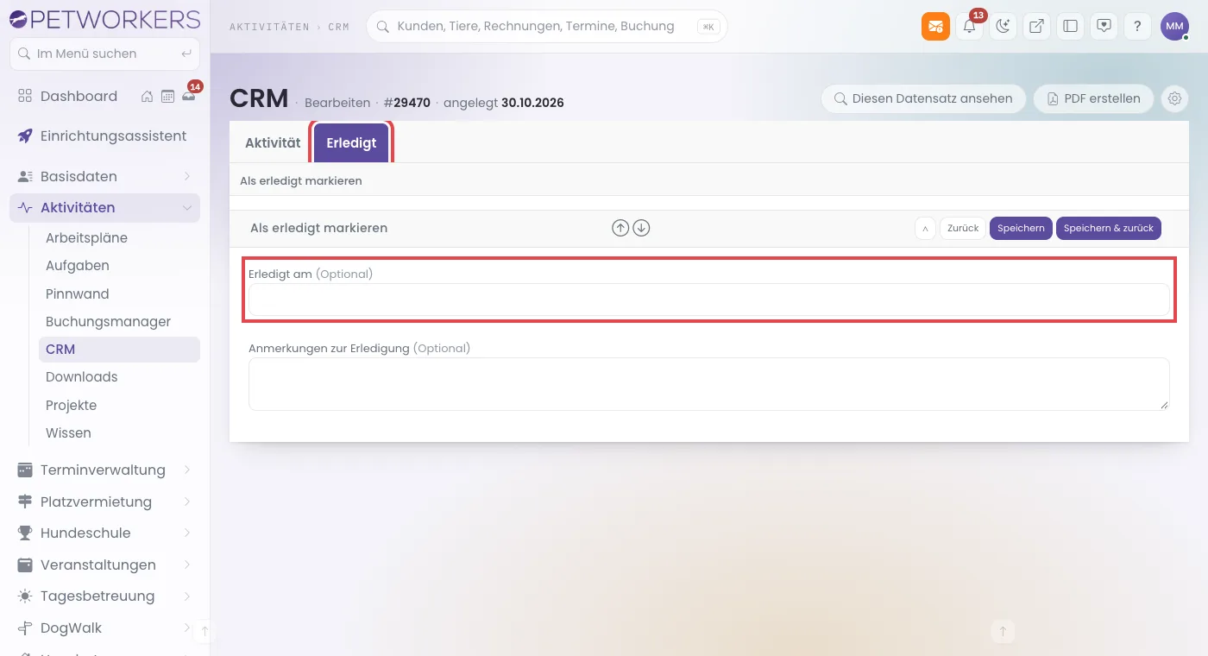Screen dimensions: 1208x656
Task: Focus the Erledigt am date field
Action: click(709, 300)
